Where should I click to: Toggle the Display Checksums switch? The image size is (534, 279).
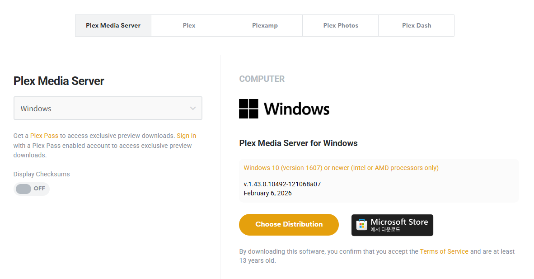point(31,189)
